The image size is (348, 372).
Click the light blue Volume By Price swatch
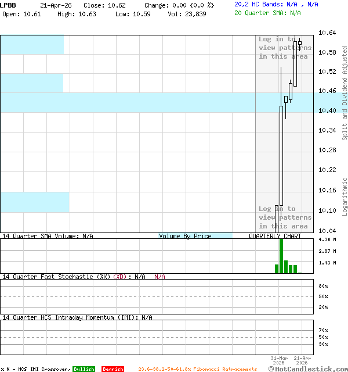click(x=195, y=236)
